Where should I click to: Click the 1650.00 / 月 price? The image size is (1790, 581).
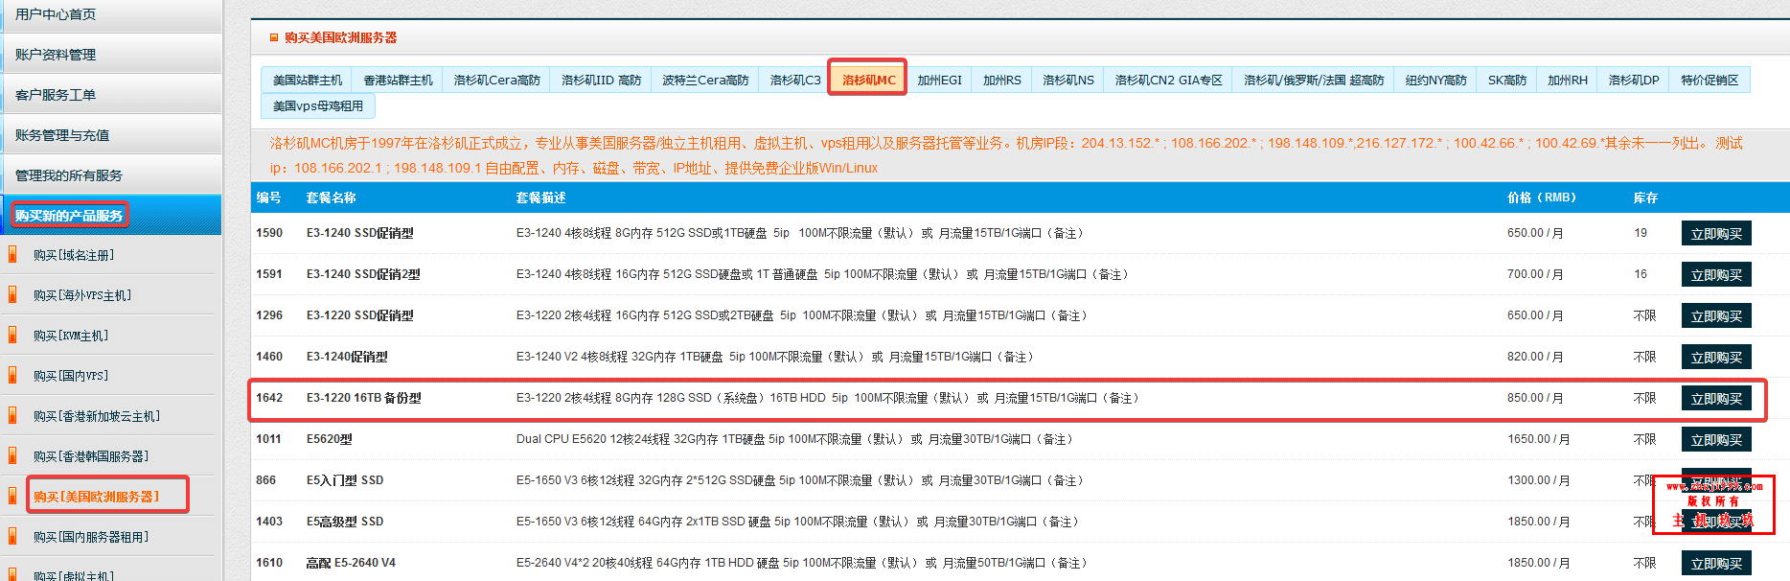(x=1539, y=439)
